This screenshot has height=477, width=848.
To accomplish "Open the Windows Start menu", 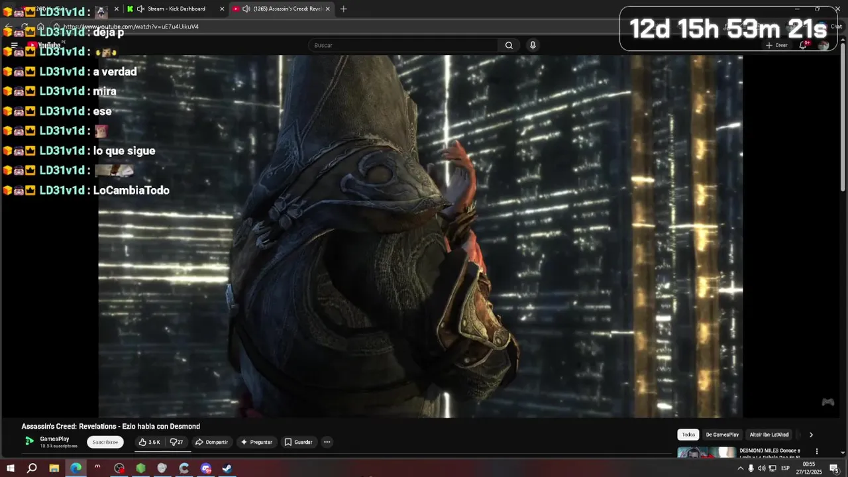I will click(x=11, y=468).
